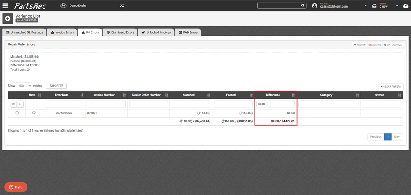Viewport: 411px width, 195px height.
Task: Go to Previous page
Action: coord(376,137)
